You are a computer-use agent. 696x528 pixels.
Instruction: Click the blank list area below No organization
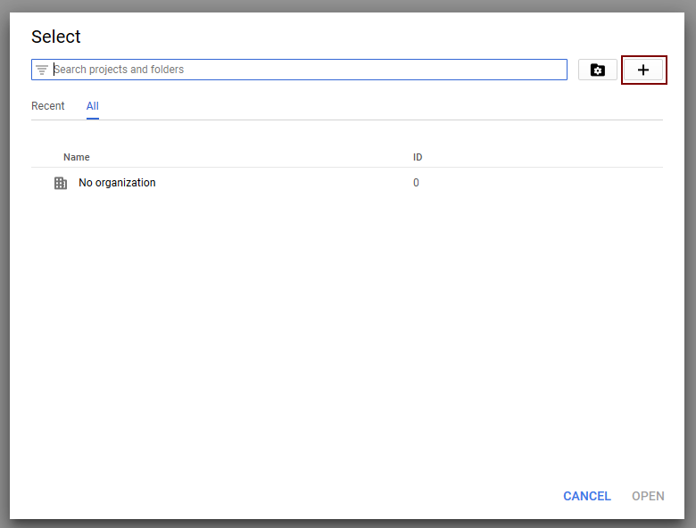click(x=347, y=337)
